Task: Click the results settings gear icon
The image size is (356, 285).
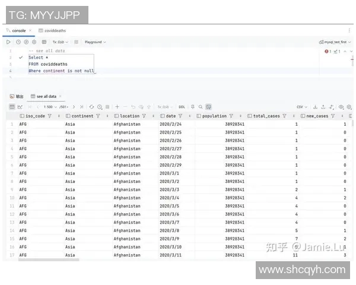Action: [349, 107]
